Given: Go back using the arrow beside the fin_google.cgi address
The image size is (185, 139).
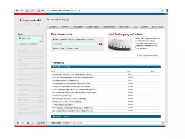Looking at the screenshot, I should tap(18, 123).
